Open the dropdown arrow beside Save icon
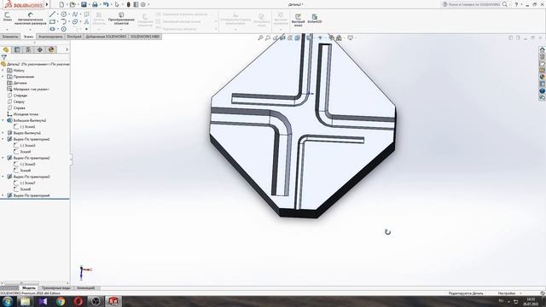The image size is (546, 307). [89, 4]
